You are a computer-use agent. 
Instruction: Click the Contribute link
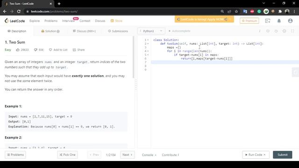point(170,155)
